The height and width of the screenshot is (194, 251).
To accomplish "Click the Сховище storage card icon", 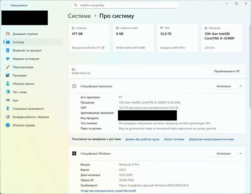I will [73, 28].
